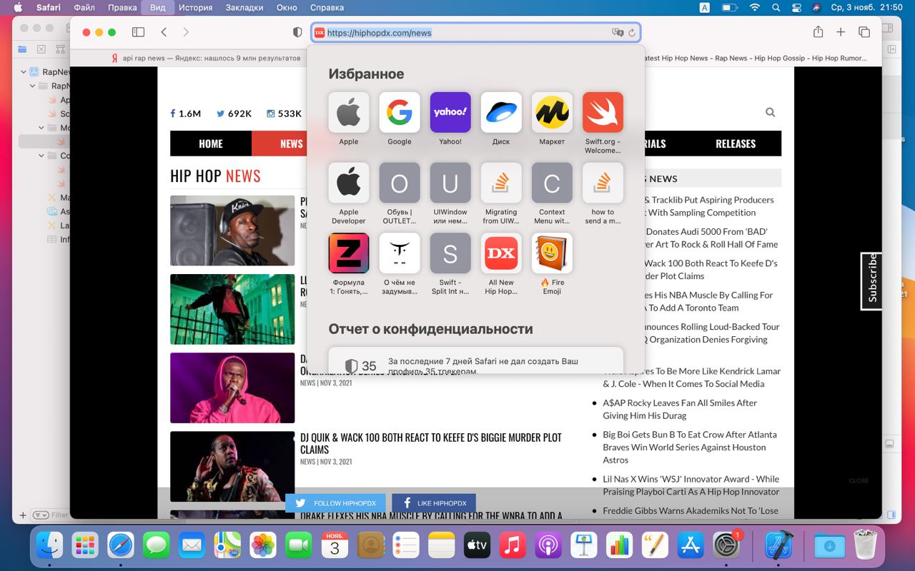Screen dimensions: 915x571
Task: Open DJ Quik & Wack 100 article headline
Action: [431, 443]
